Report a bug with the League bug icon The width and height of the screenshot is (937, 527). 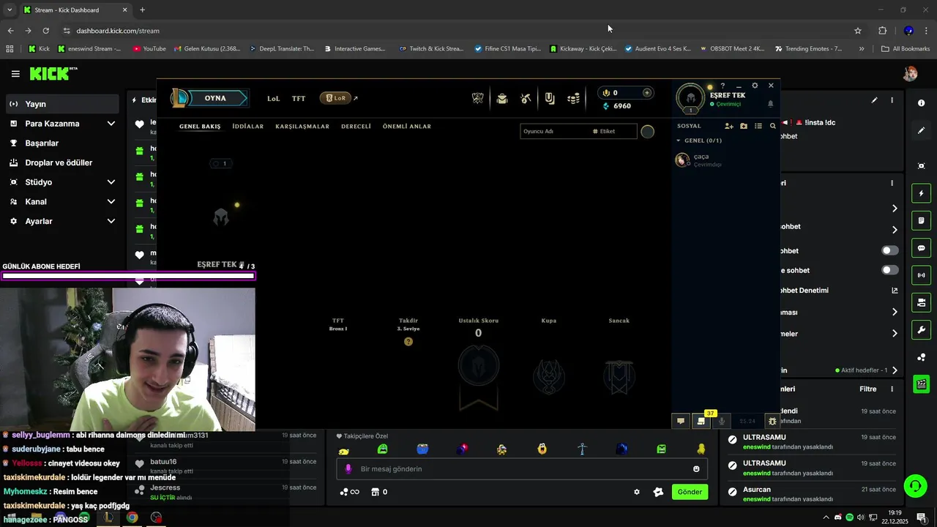[772, 421]
